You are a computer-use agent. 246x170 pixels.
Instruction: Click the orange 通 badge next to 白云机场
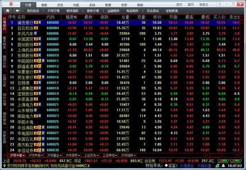[36, 28]
